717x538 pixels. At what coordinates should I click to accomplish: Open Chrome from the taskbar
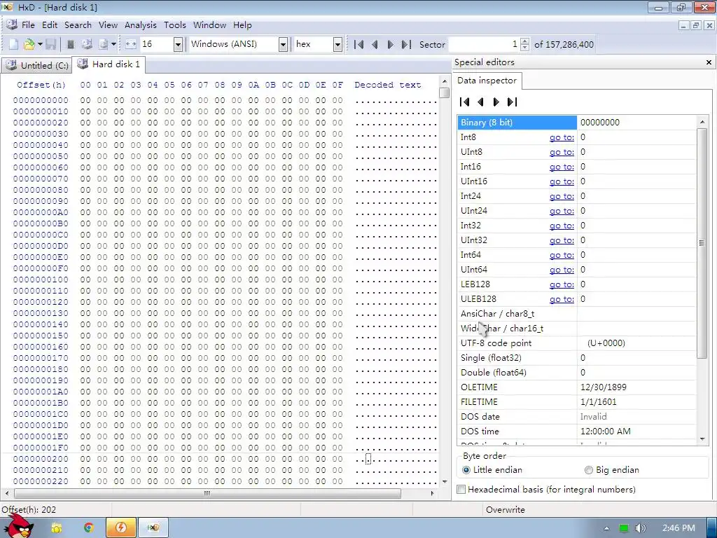[x=89, y=528]
